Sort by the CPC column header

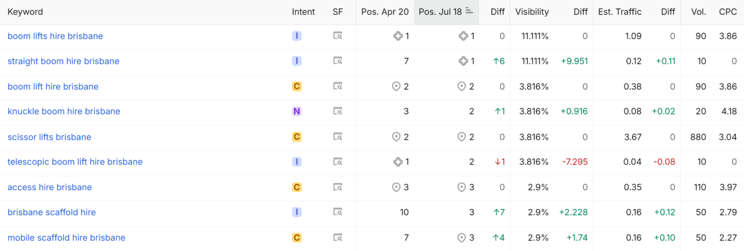[x=728, y=12]
